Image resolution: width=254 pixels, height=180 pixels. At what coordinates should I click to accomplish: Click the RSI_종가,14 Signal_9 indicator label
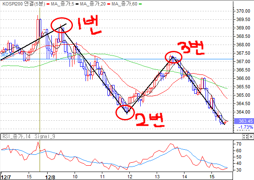(x=29, y=137)
